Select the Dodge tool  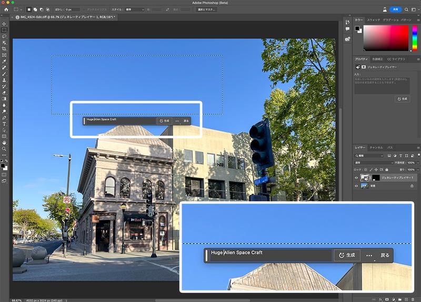tap(4, 111)
